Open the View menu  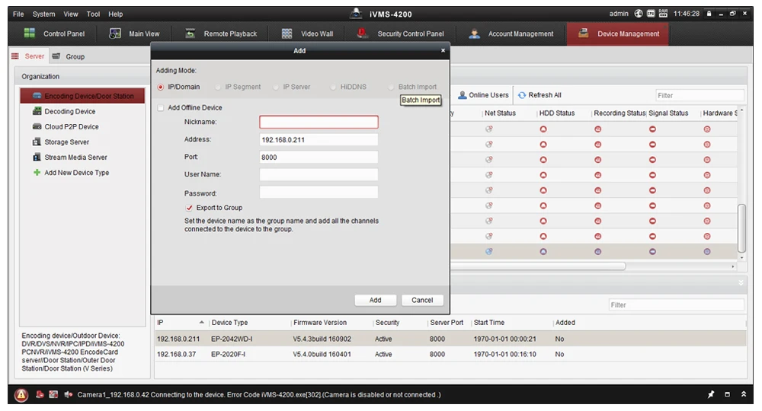pyautogui.click(x=70, y=14)
